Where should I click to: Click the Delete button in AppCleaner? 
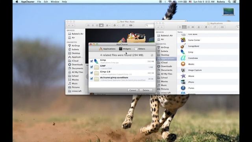(146, 90)
